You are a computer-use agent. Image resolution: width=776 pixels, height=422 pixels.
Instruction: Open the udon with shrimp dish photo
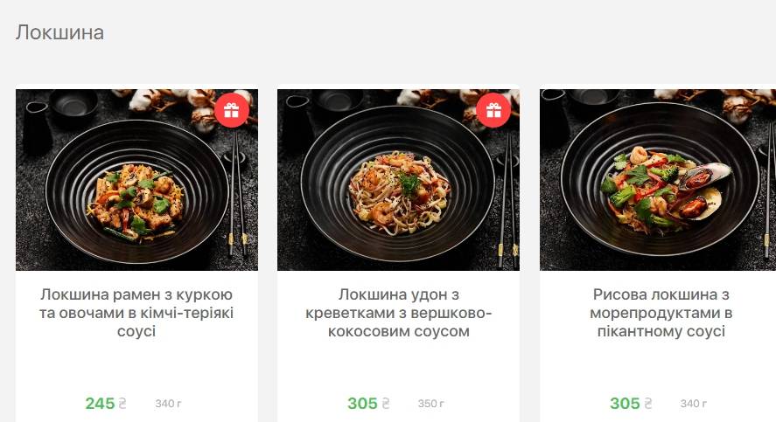point(398,180)
